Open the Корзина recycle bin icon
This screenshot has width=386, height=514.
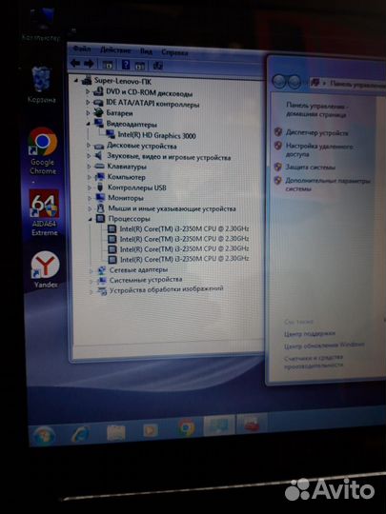click(41, 85)
